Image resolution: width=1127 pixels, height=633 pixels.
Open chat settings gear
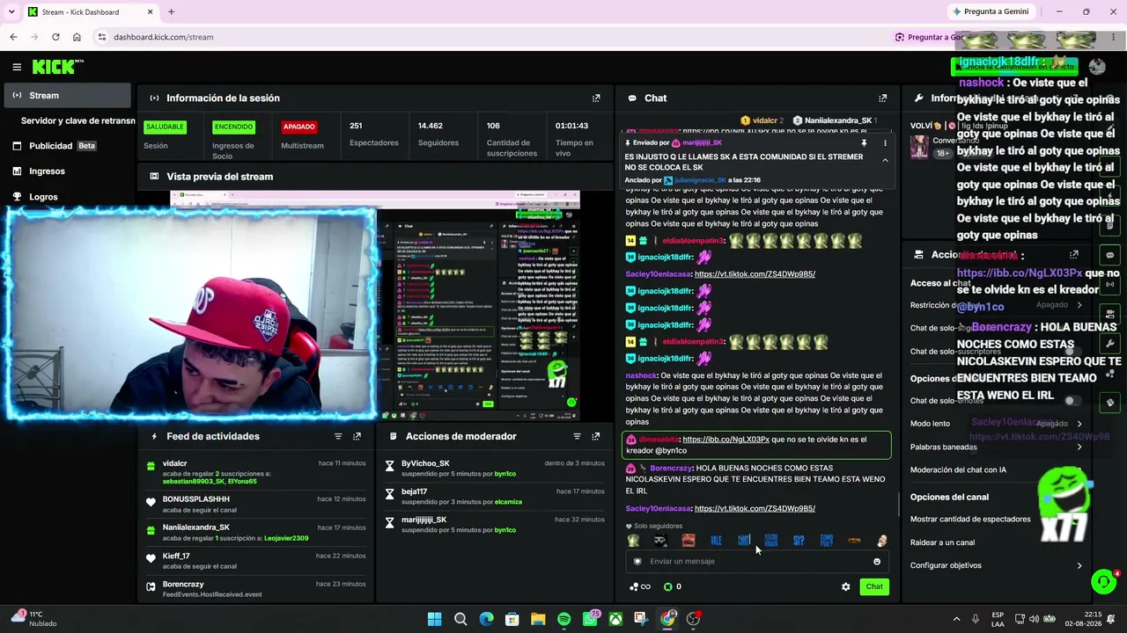[x=846, y=586]
